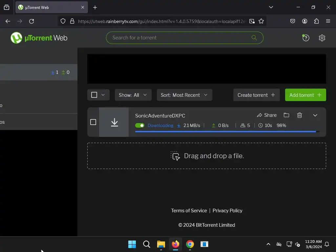Image resolution: width=336 pixels, height=252 pixels.
Task: Click the SonicAdventureDXPC blue progress bar
Action: [227, 132]
